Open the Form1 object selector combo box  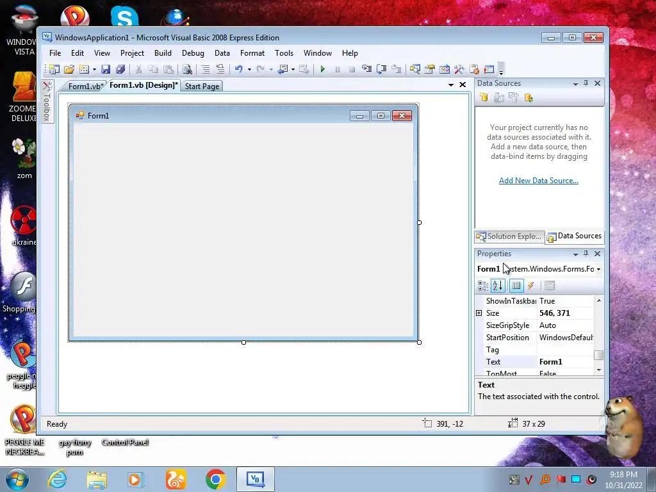point(539,269)
